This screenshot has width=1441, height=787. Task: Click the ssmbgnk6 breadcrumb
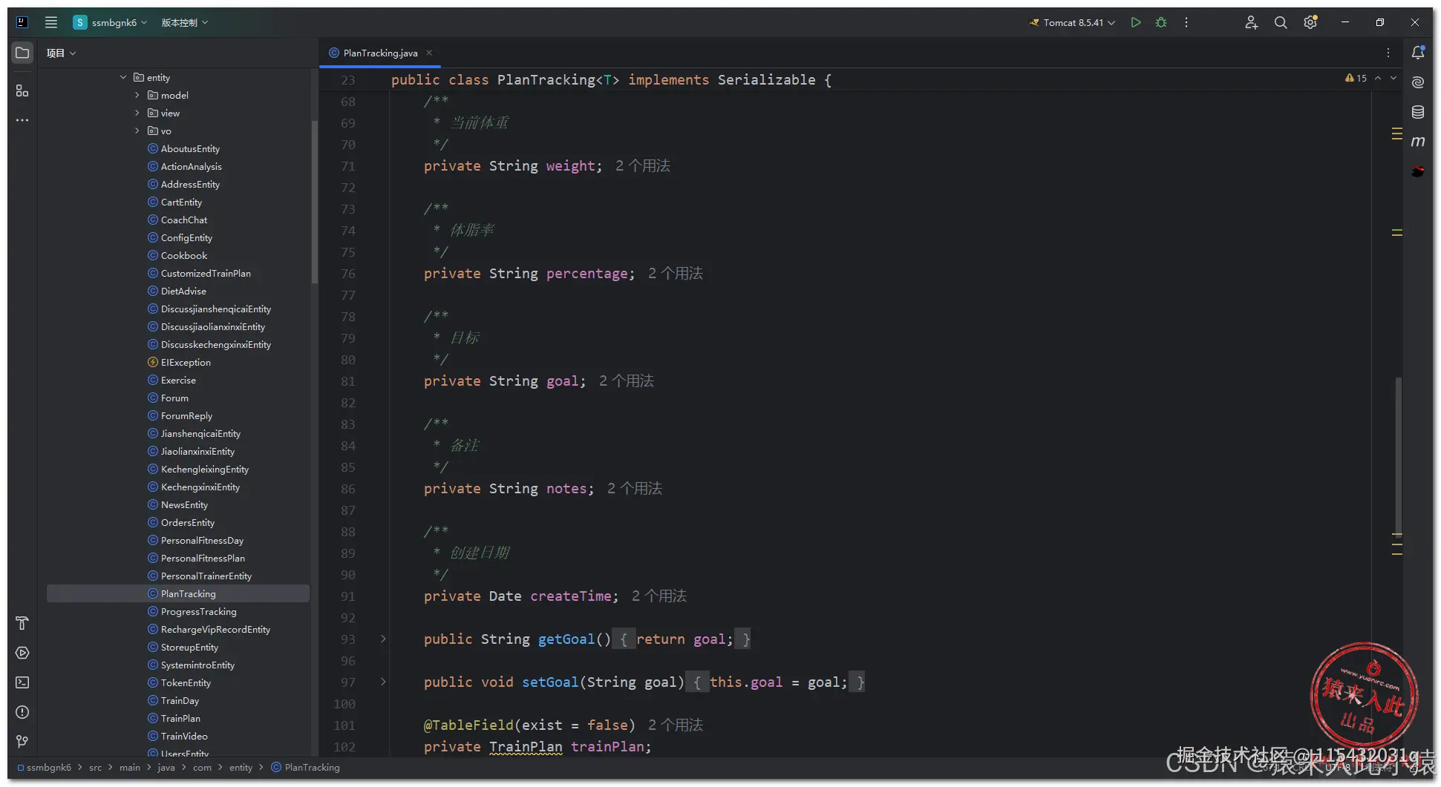coord(45,767)
